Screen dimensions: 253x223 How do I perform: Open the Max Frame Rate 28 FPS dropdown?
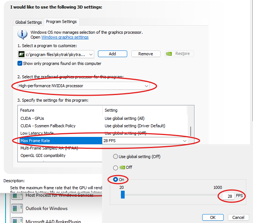[184, 141]
